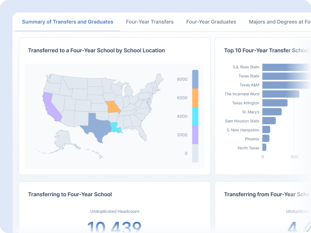Open the Majors and Degrees tab
Screen dimensions: 311x233
(279, 22)
